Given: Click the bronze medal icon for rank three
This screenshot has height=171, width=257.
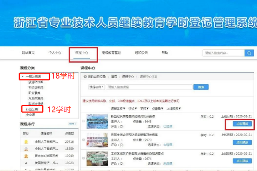Looking at the screenshot, I should (x=26, y=156).
